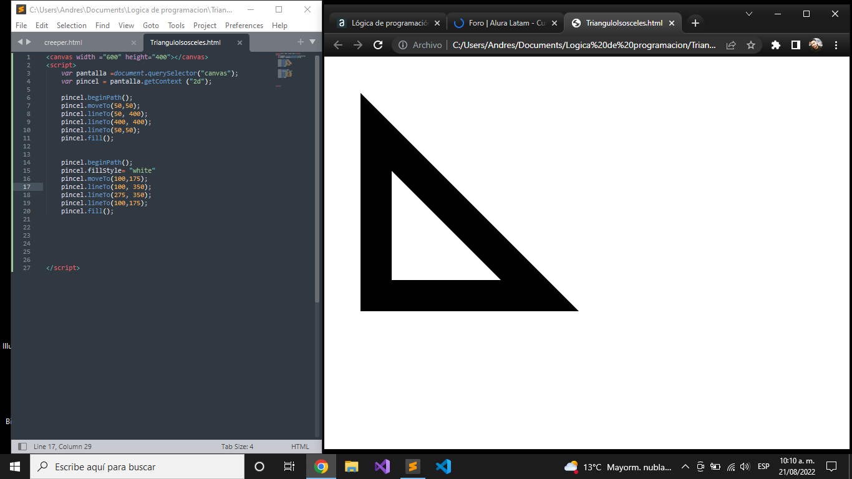Image resolution: width=852 pixels, height=479 pixels.
Task: Open Chrome side panel icon
Action: (796, 45)
